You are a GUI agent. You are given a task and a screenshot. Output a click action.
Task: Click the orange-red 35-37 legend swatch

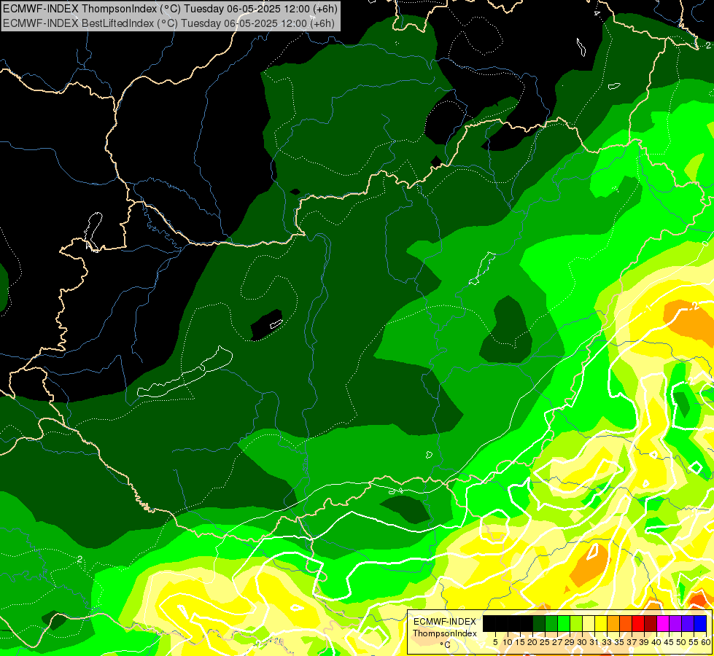coord(626,623)
